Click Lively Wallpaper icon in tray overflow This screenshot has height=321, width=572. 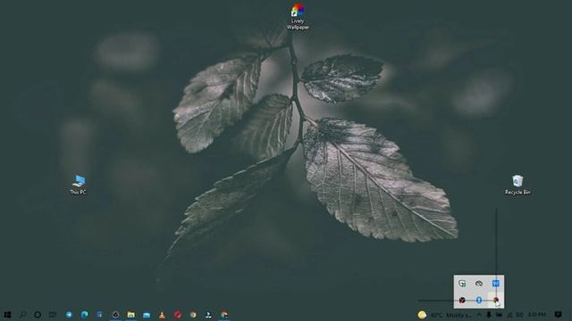point(496,300)
